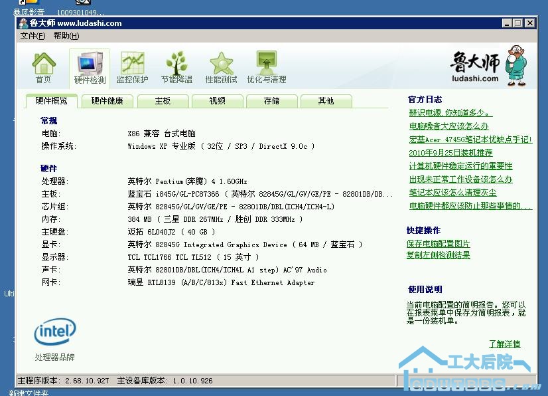Click 保存电脑配置图片 quick action
This screenshot has height=396, width=548.
point(438,244)
